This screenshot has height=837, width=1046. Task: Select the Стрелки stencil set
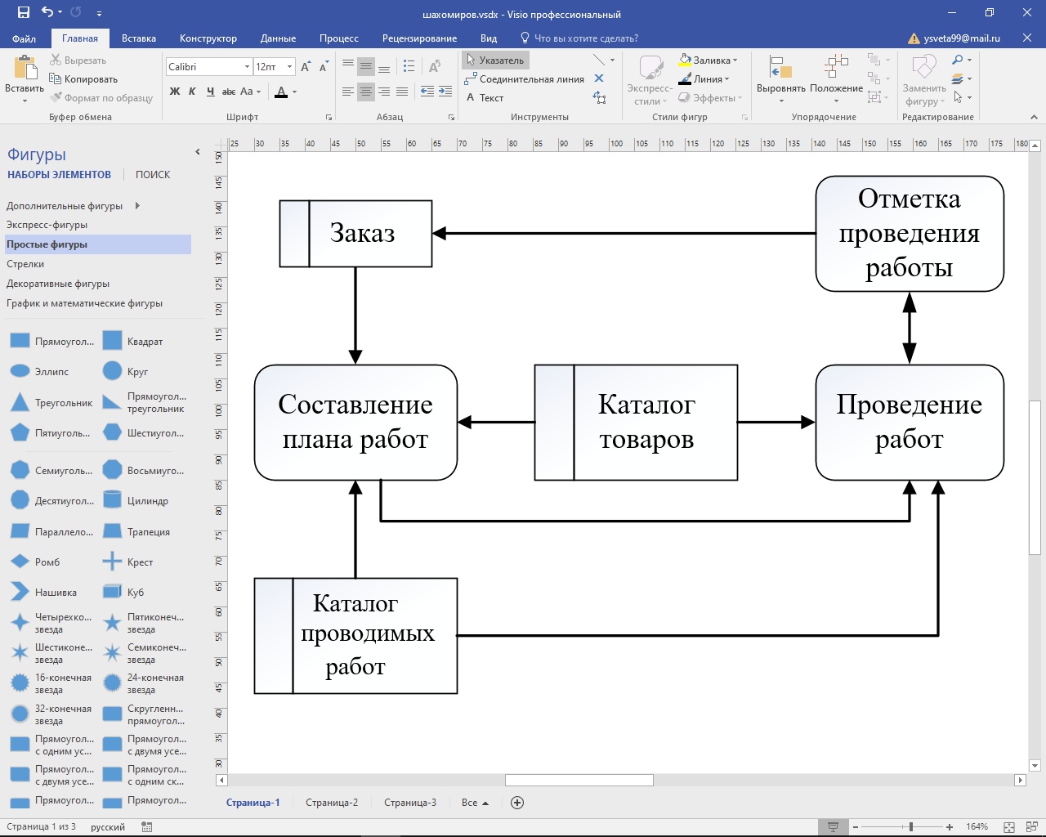(25, 264)
